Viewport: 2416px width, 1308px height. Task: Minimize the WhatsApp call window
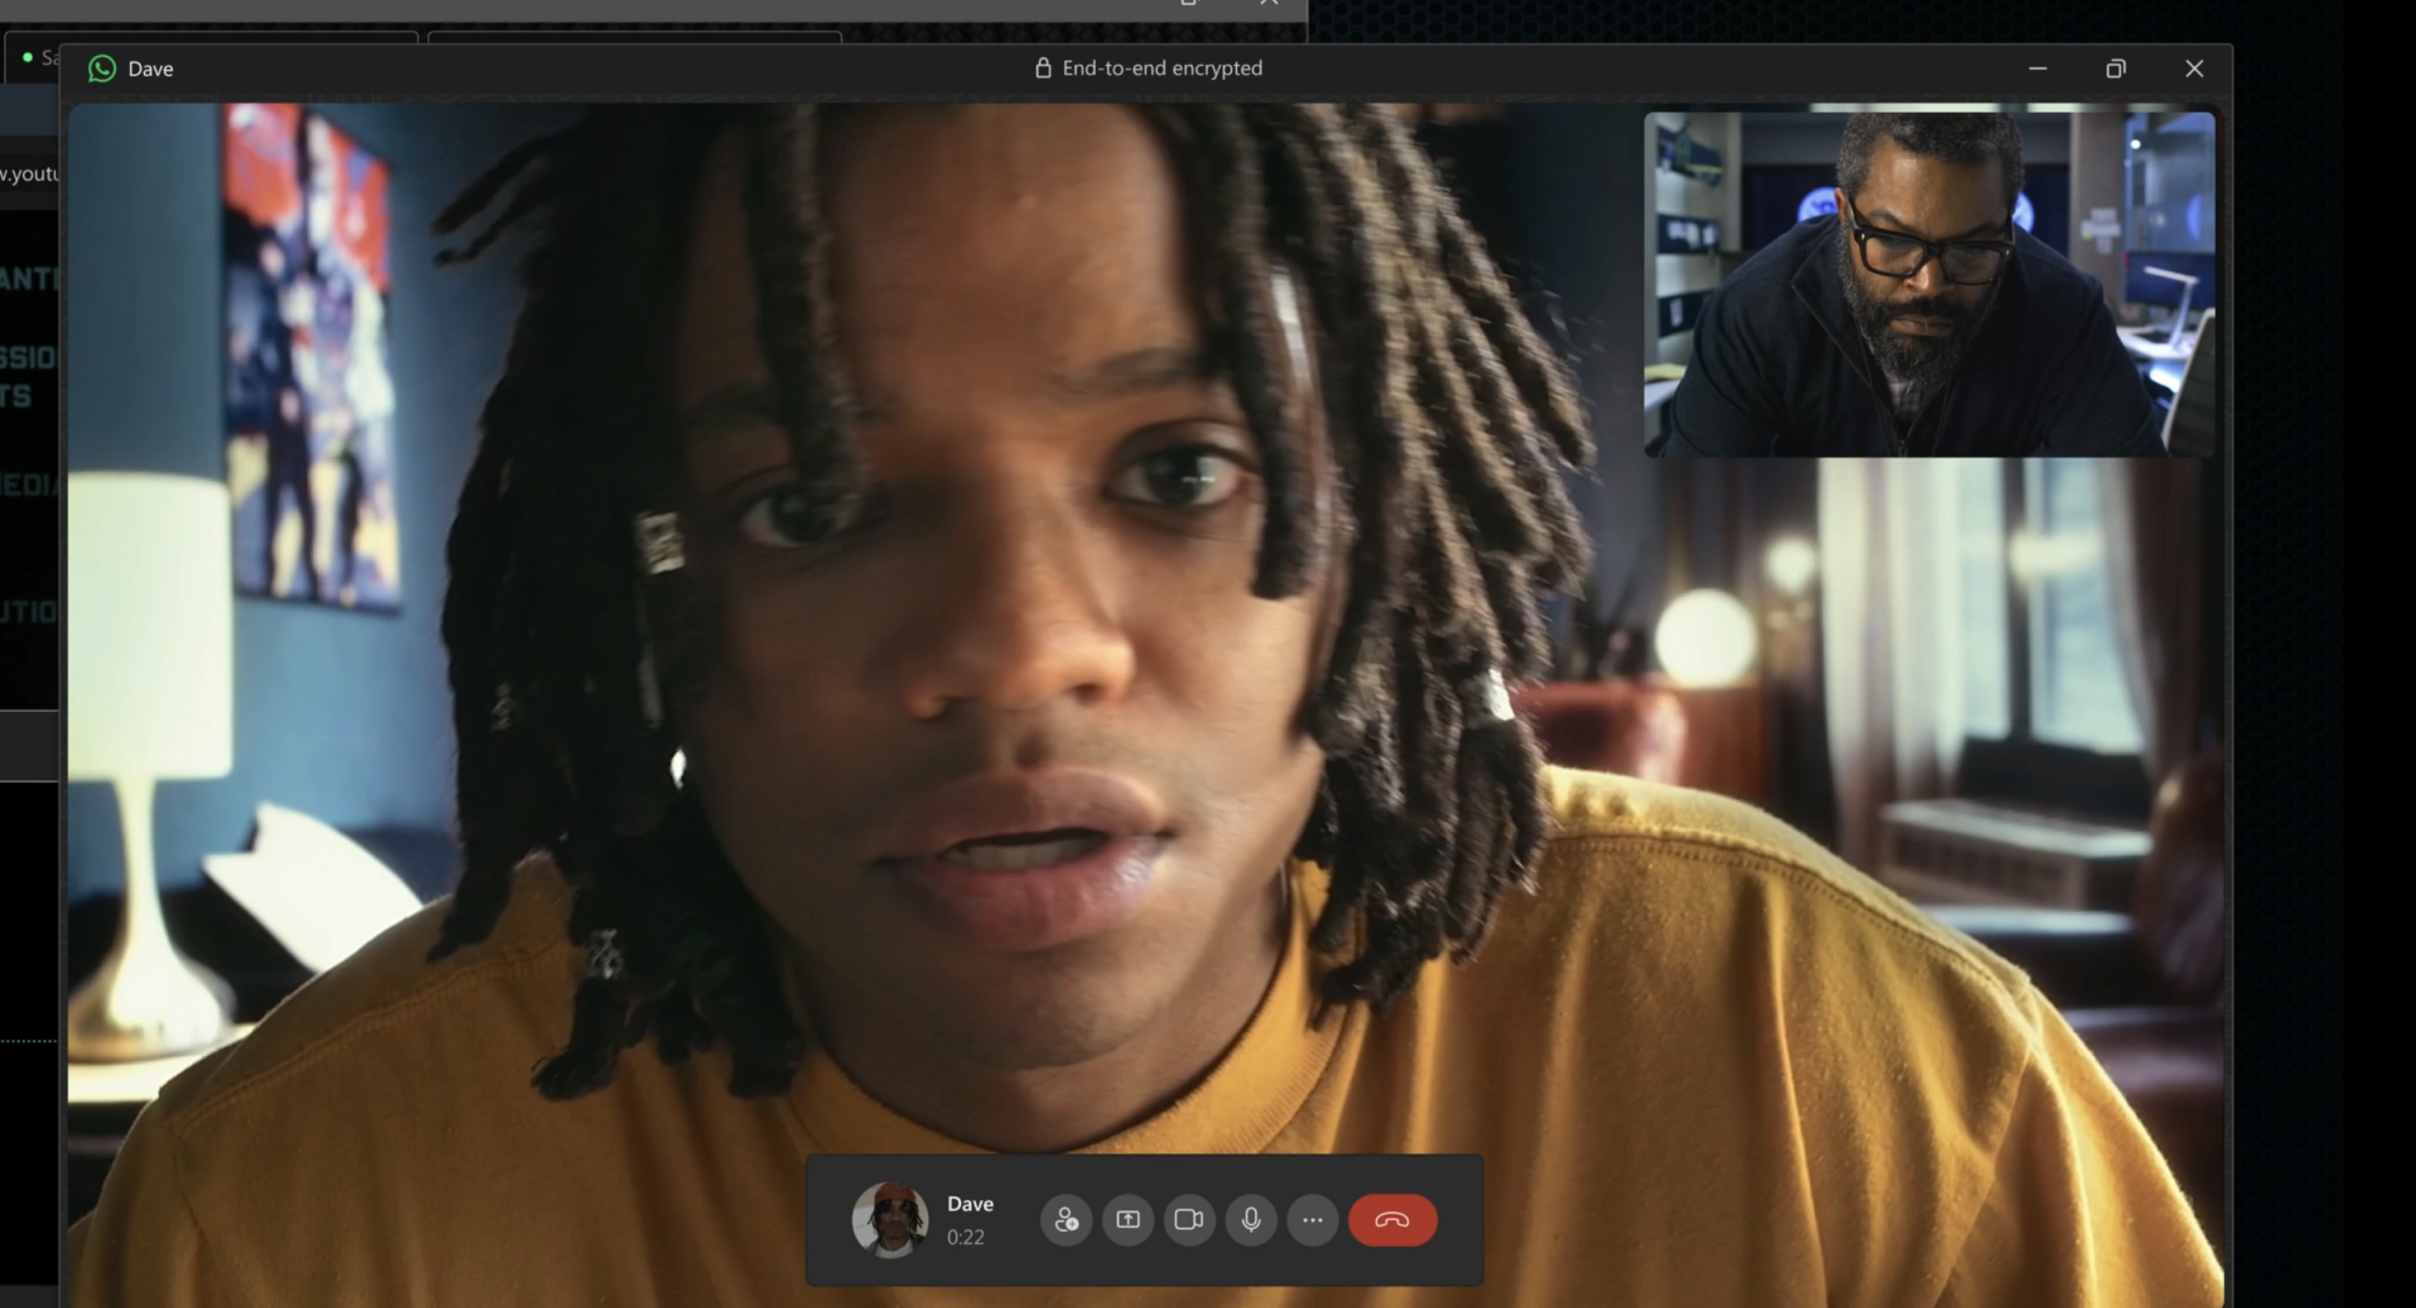tap(2037, 68)
